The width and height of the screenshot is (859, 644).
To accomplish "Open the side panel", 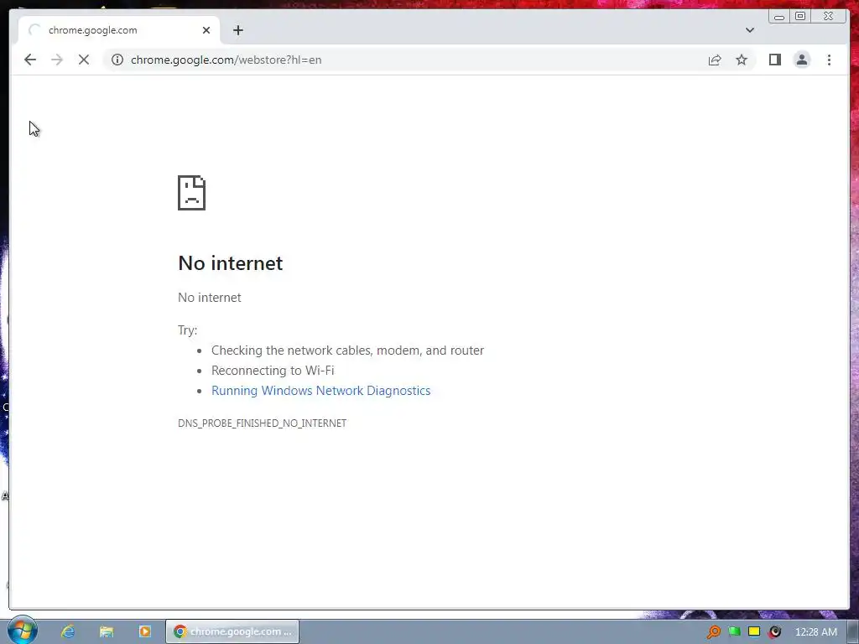I will point(774,60).
